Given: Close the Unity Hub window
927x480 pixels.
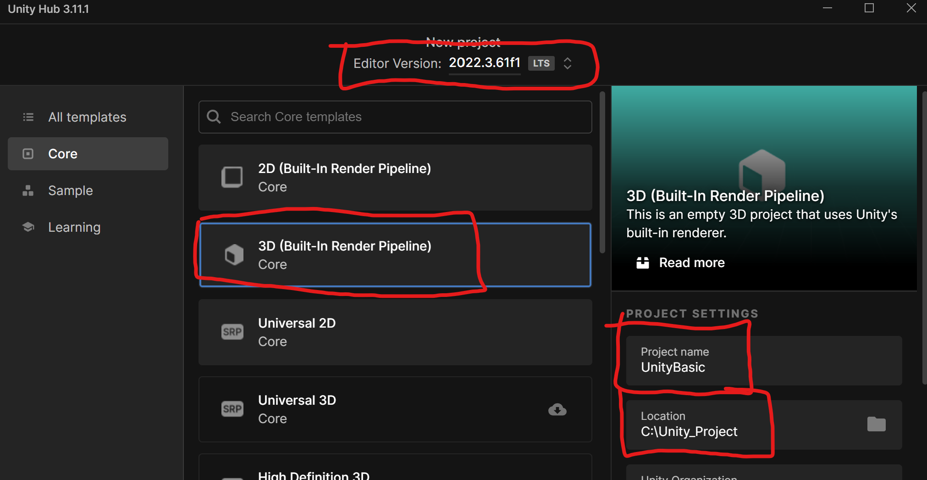Looking at the screenshot, I should pos(911,8).
